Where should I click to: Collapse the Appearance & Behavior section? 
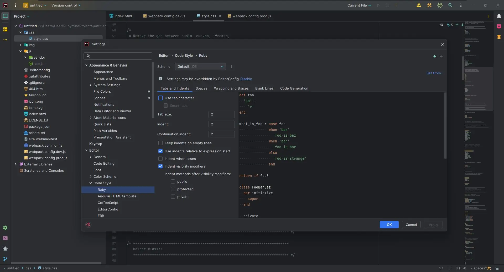coord(86,65)
